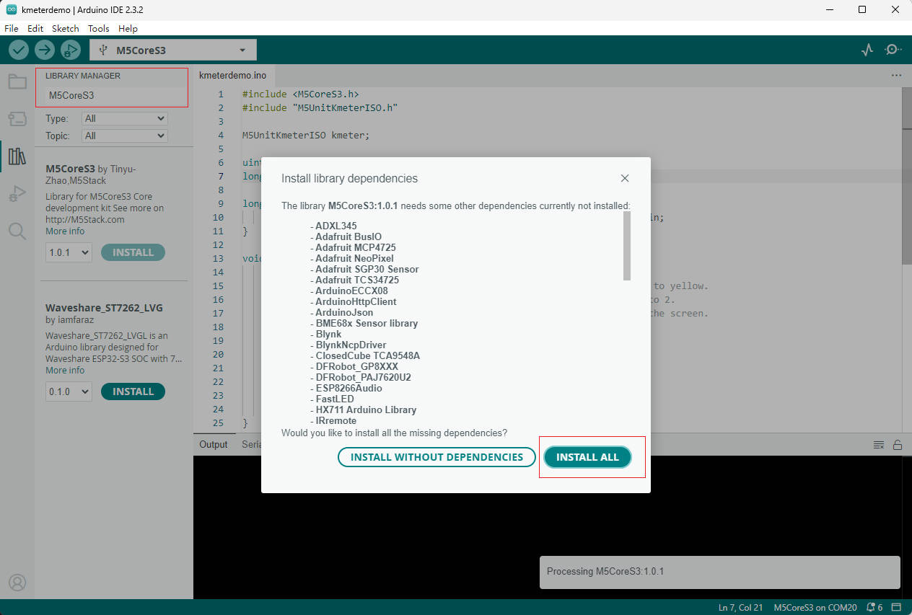The image size is (912, 615).
Task: Click ArduinoJson in the dependency list
Action: [344, 312]
